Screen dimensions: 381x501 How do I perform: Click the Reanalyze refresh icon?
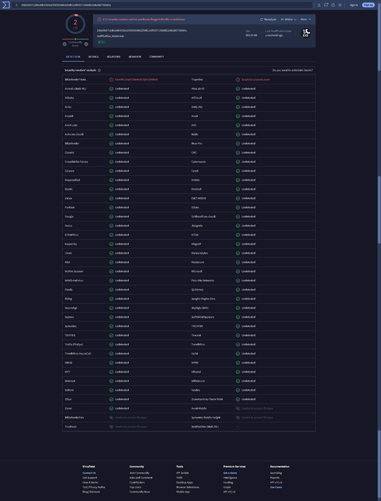pos(262,19)
